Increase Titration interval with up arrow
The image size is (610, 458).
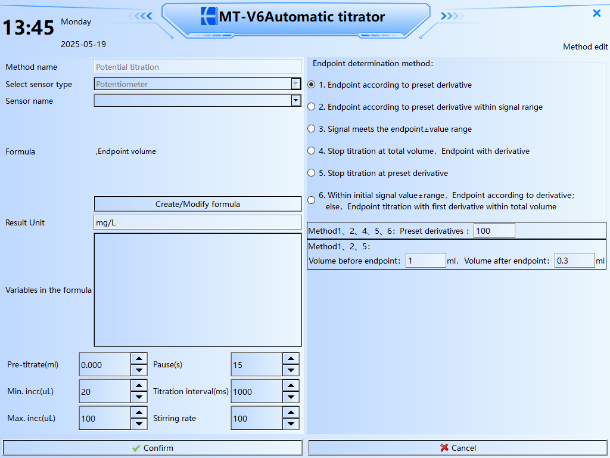click(291, 385)
